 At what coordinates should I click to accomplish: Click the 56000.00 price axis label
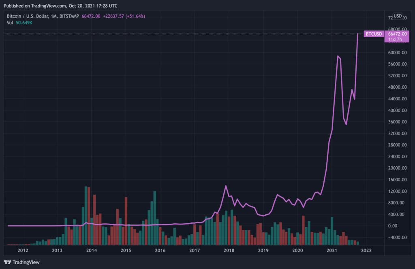point(397,64)
